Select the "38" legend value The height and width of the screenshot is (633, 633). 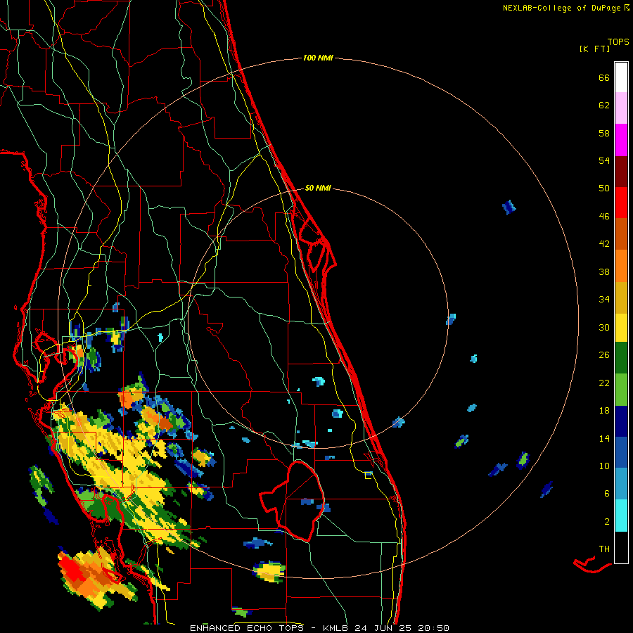(x=604, y=271)
